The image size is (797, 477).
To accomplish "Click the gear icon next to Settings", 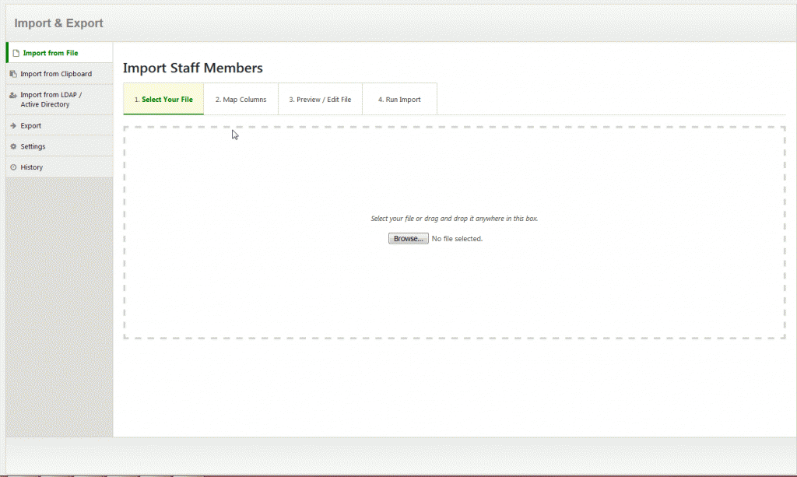I will coord(13,146).
